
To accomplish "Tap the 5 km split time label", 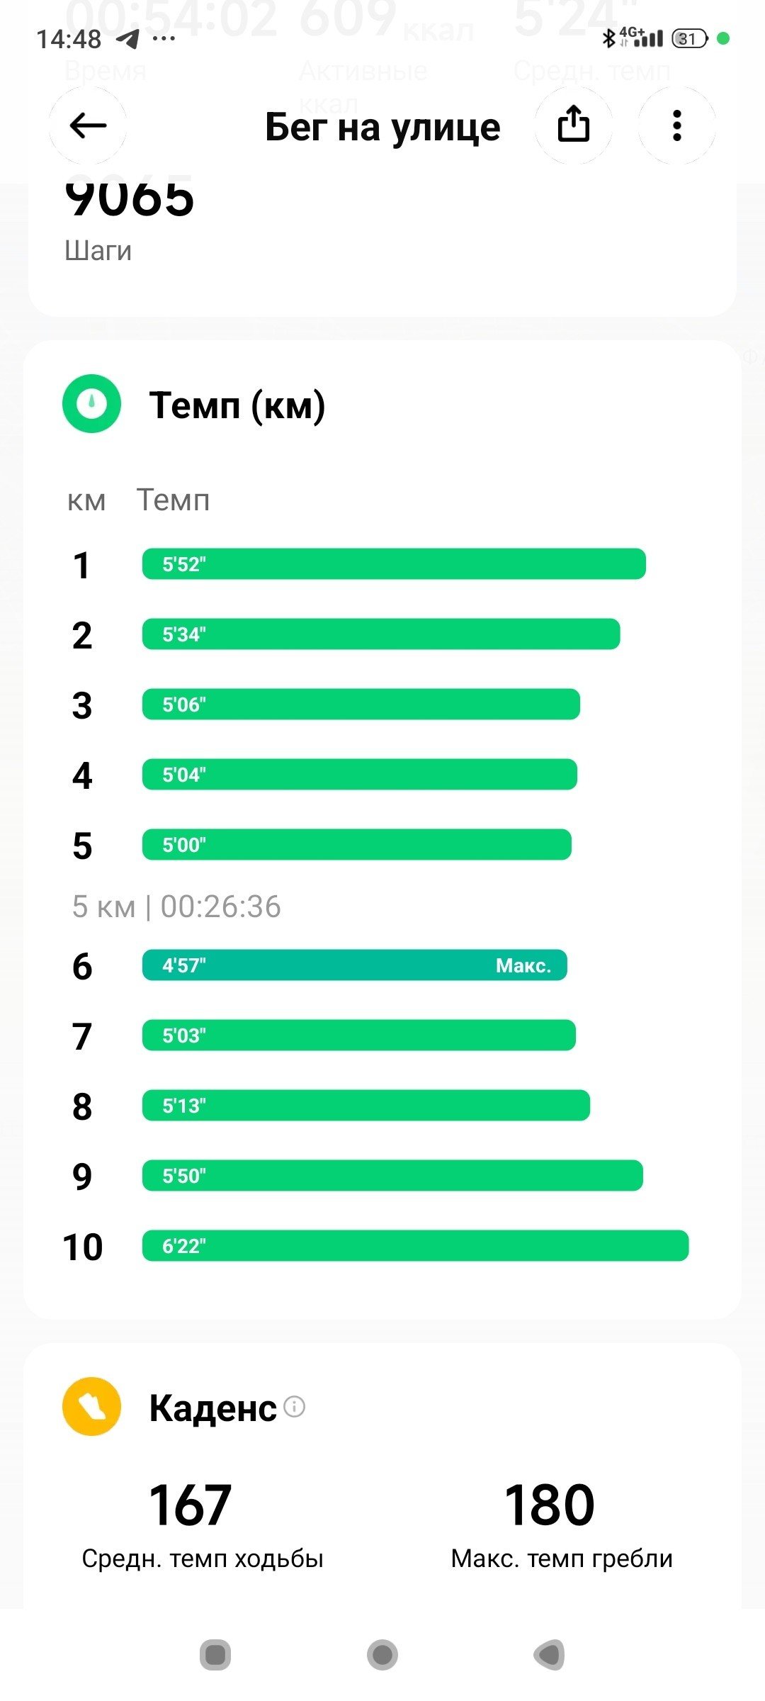I will (176, 906).
